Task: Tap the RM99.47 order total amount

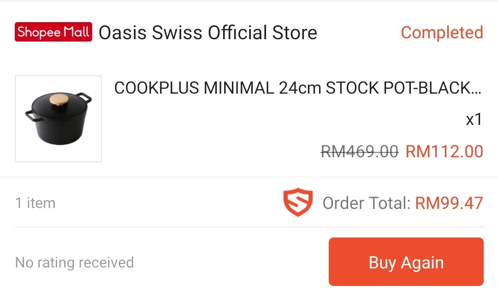Action: coord(449,203)
